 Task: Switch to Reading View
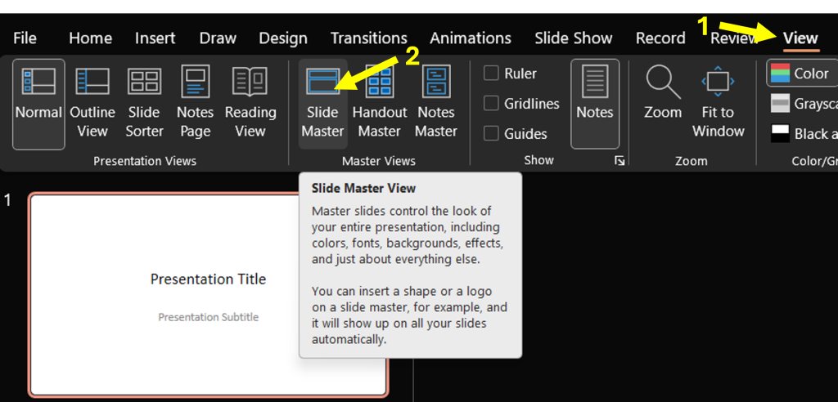pos(250,102)
